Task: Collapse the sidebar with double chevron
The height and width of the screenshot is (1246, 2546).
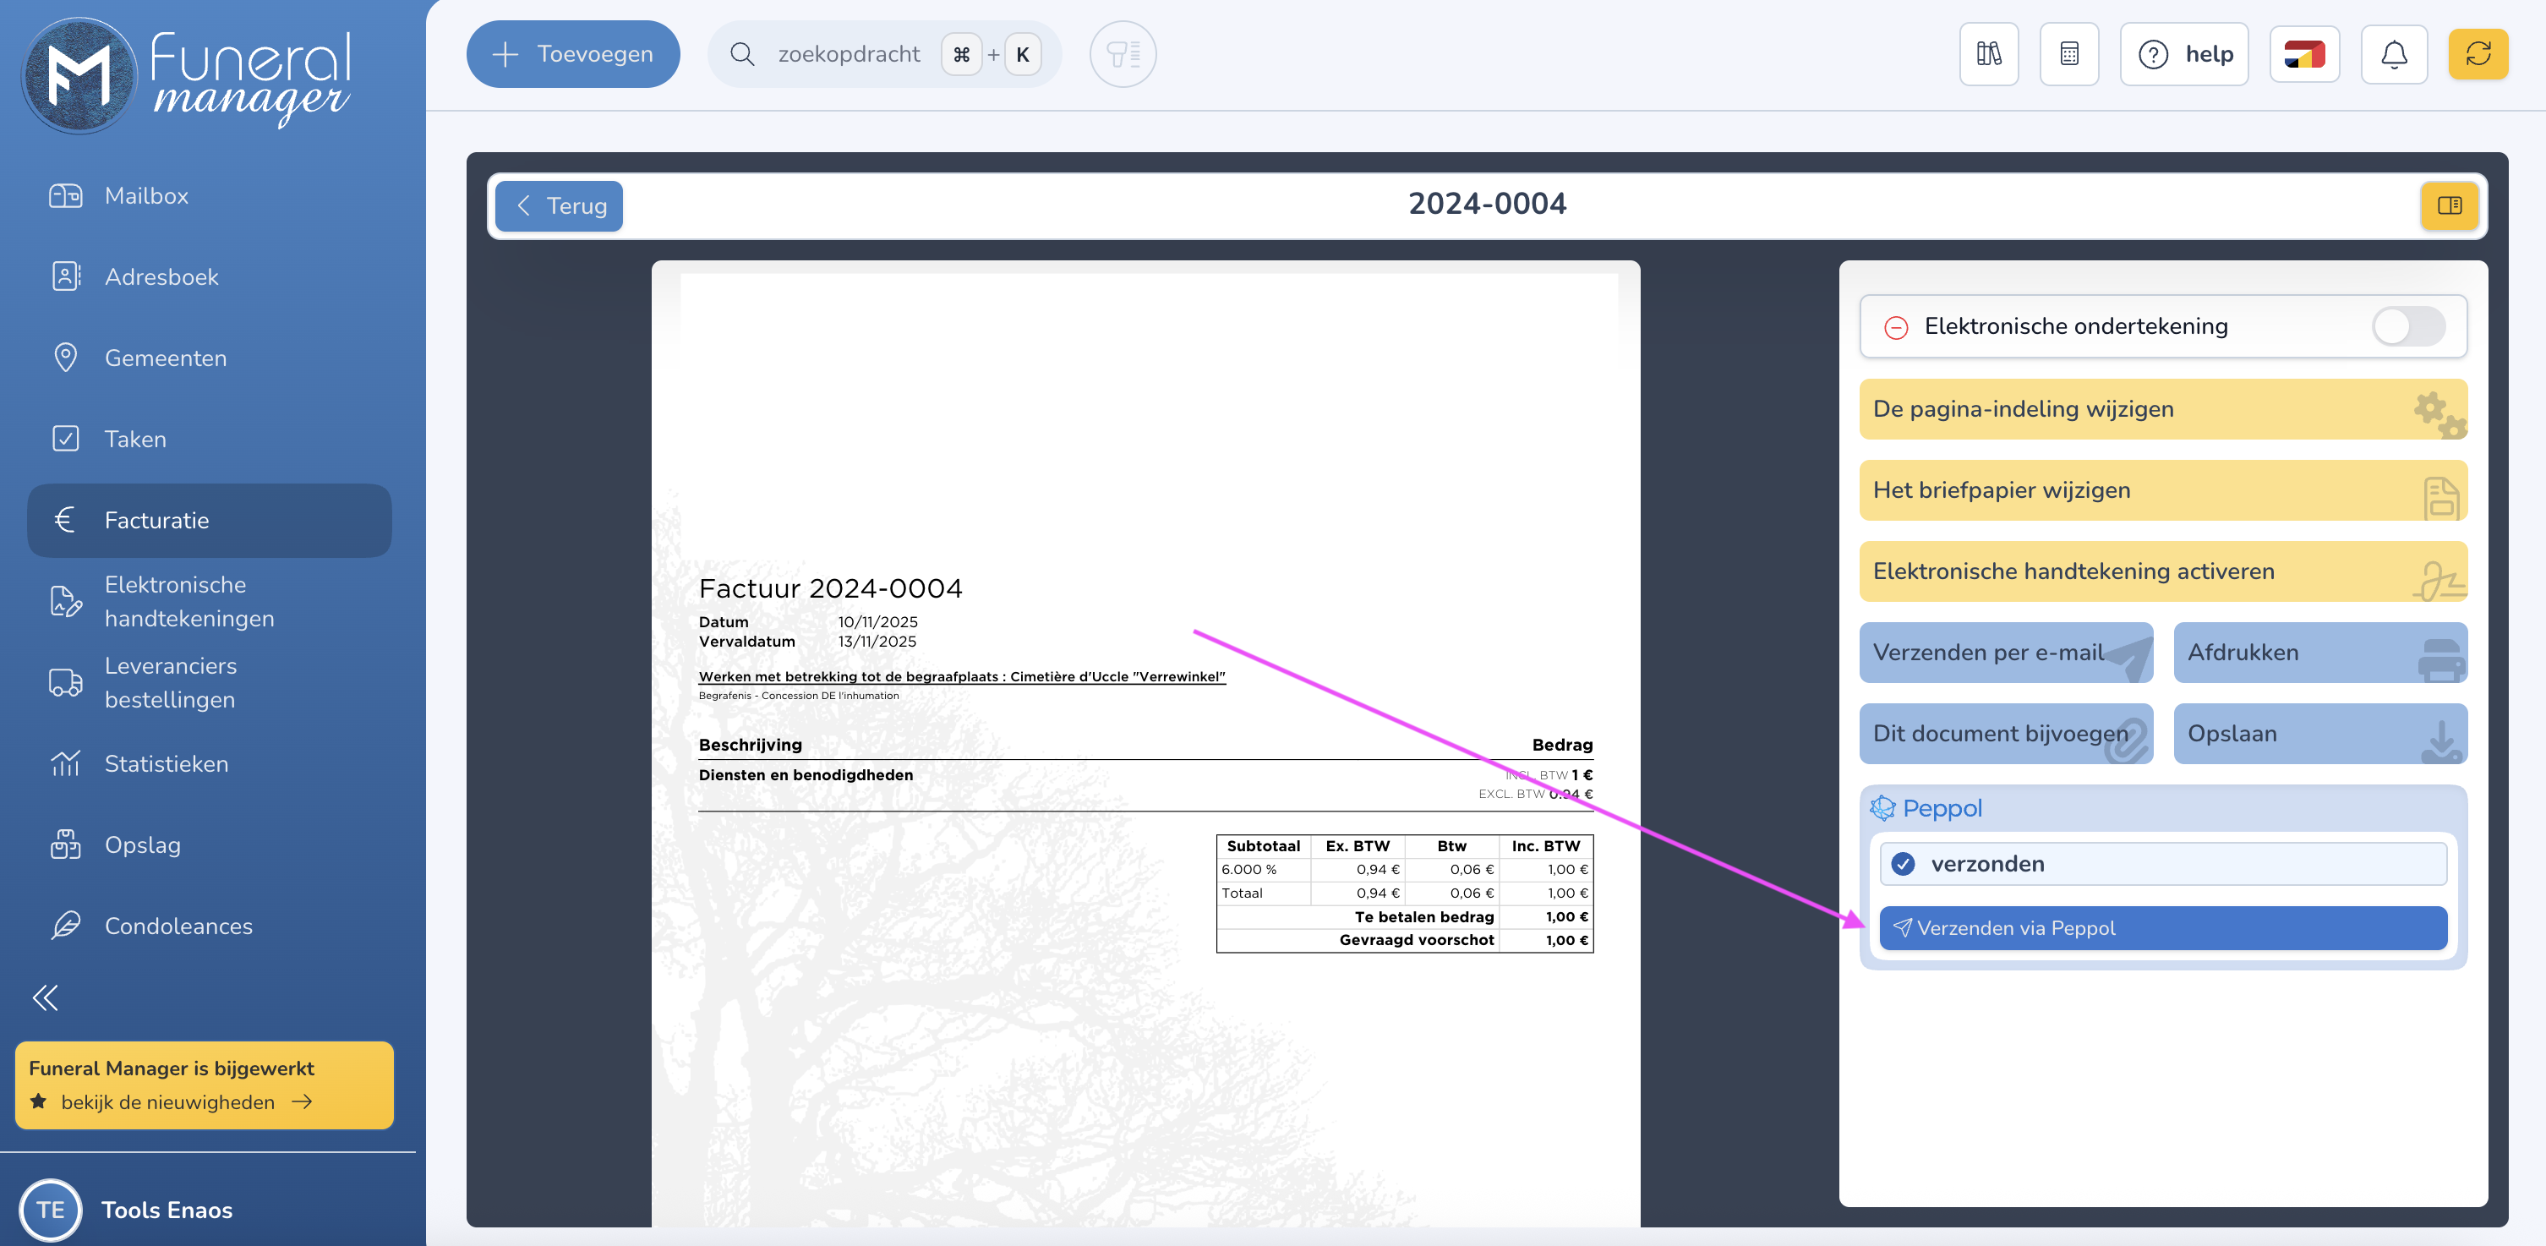Action: (46, 997)
